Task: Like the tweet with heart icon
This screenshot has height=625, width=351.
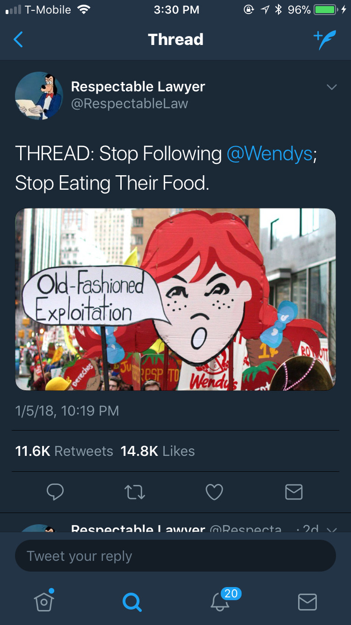Action: click(214, 492)
